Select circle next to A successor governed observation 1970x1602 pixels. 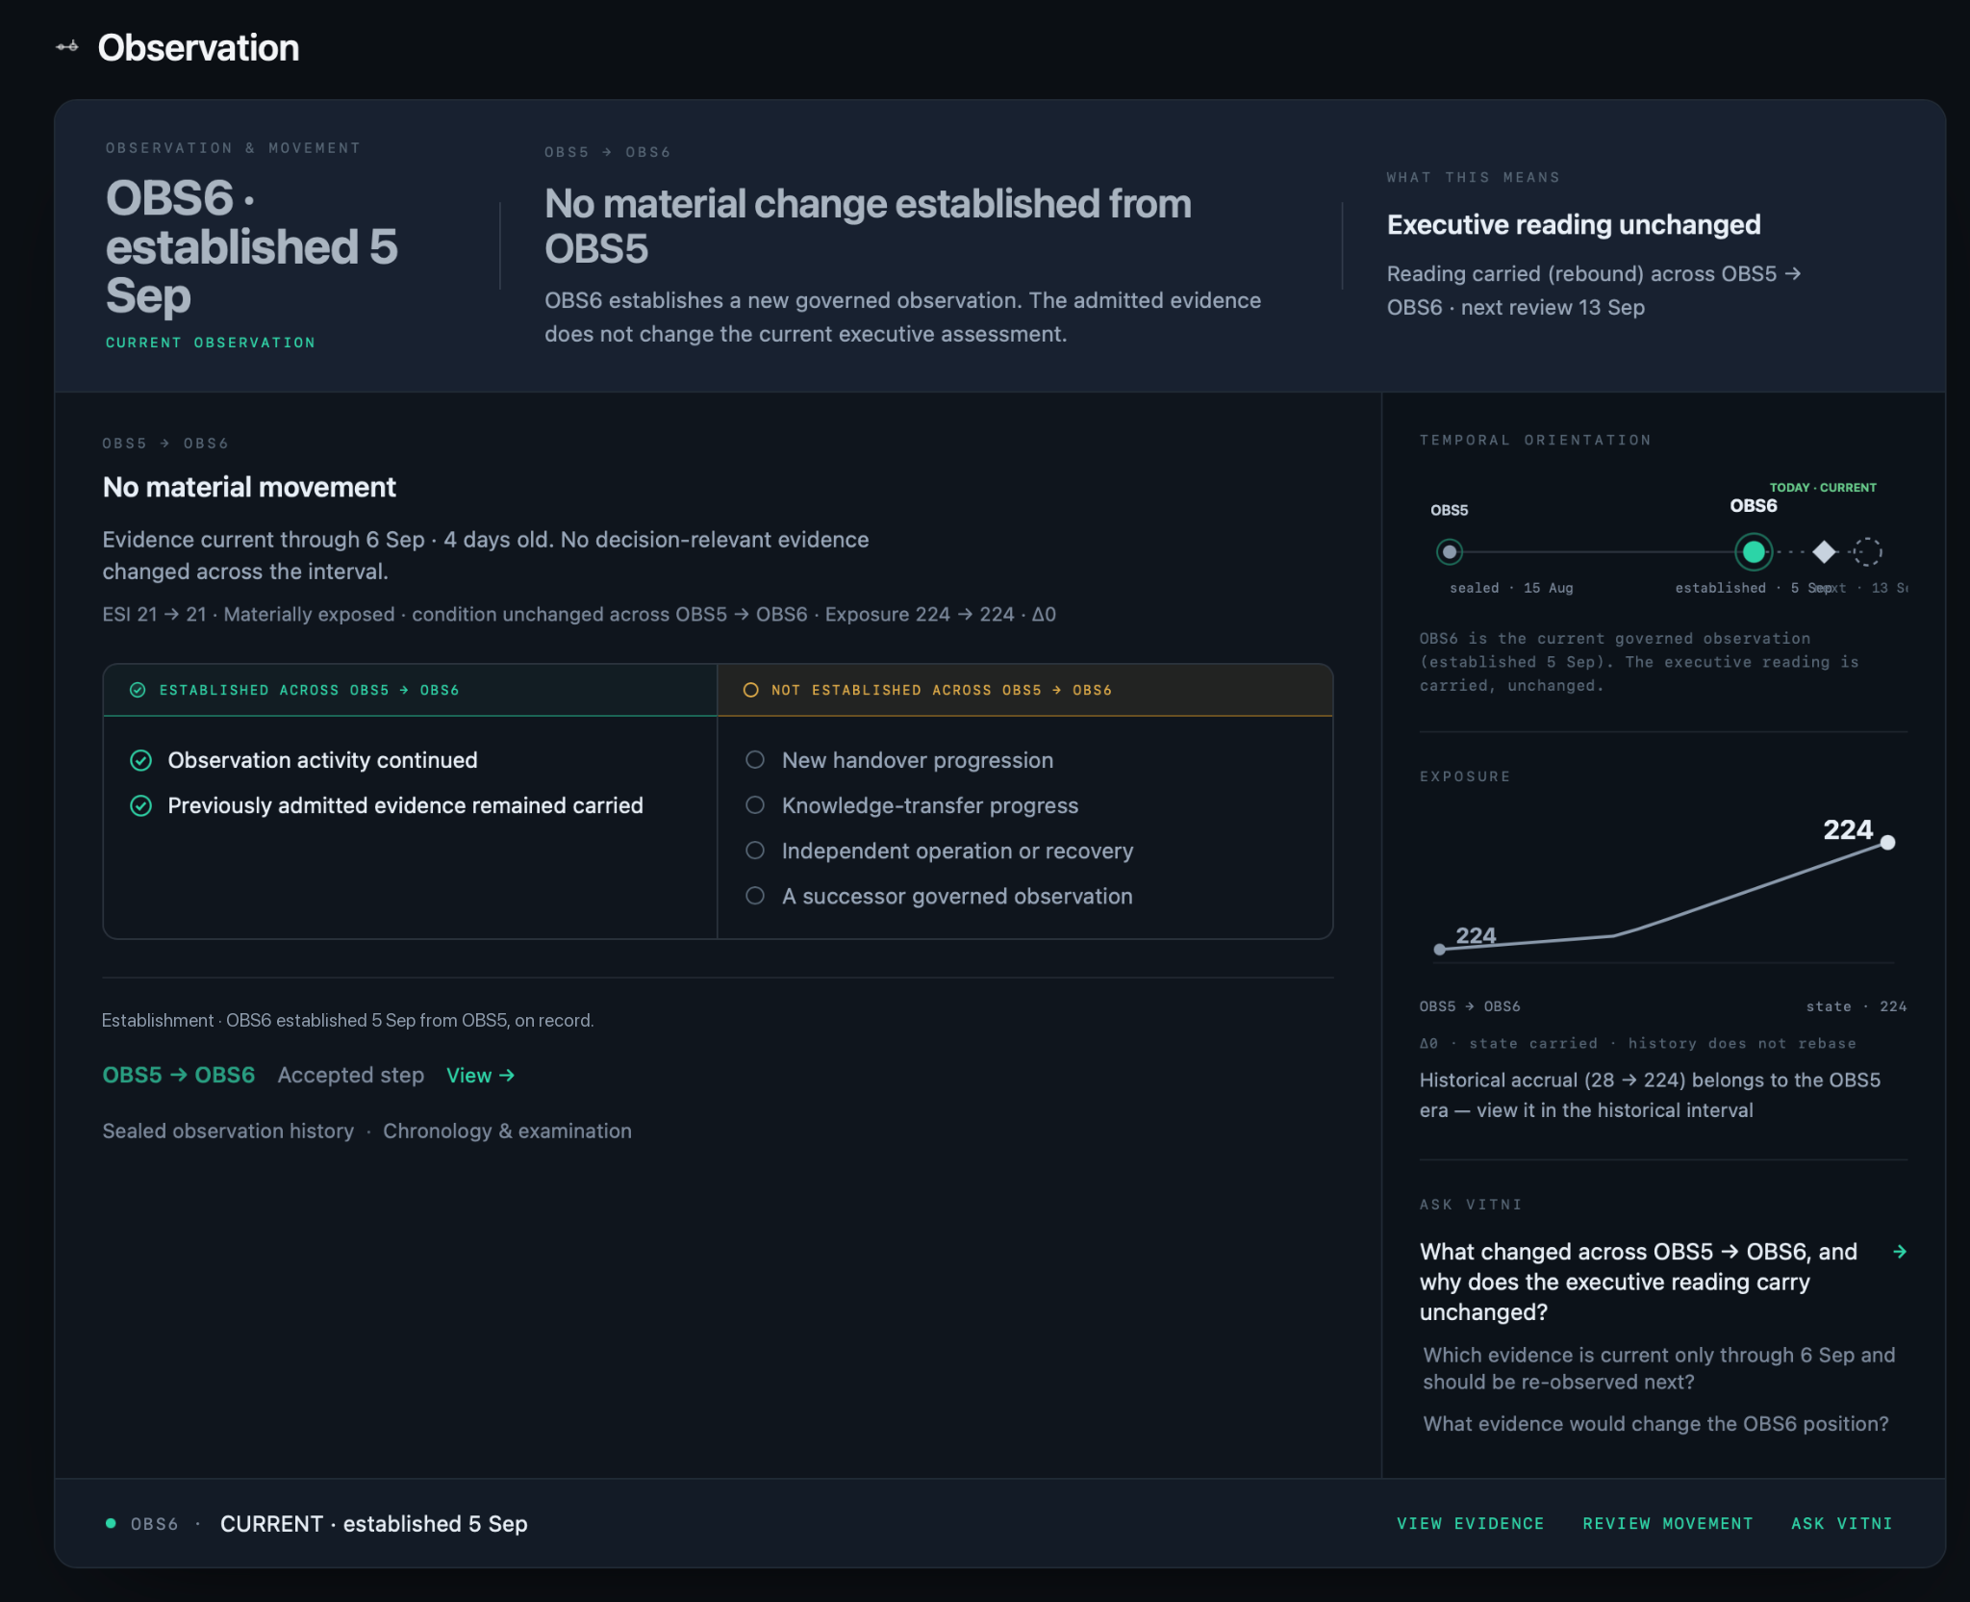tap(755, 896)
